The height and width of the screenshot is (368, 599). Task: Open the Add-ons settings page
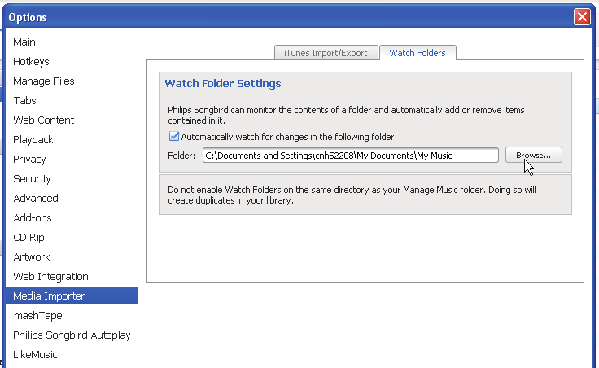pos(33,218)
